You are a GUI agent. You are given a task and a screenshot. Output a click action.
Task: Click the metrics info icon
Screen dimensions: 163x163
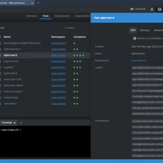click(x=135, y=38)
